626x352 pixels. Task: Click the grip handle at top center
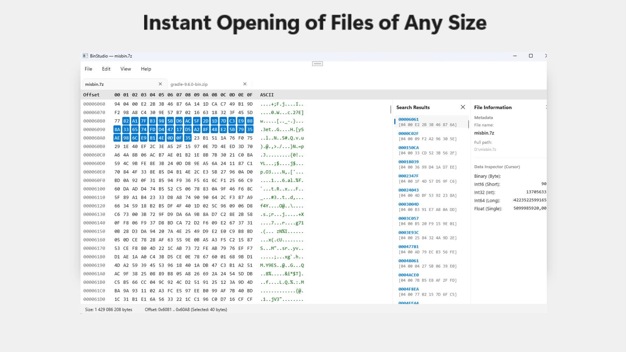318,64
